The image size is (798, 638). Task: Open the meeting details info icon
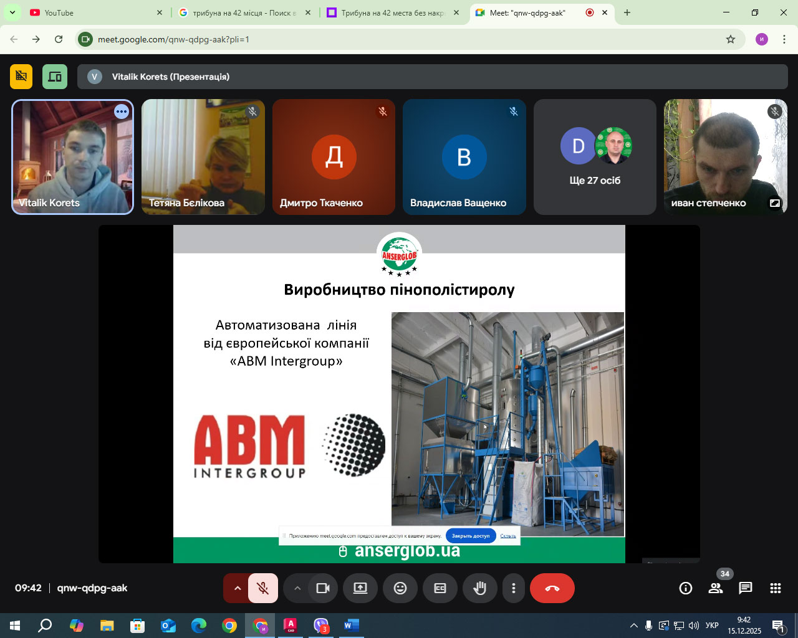686,588
